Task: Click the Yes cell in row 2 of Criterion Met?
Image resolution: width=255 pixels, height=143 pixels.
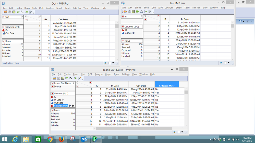Action: pos(167,93)
